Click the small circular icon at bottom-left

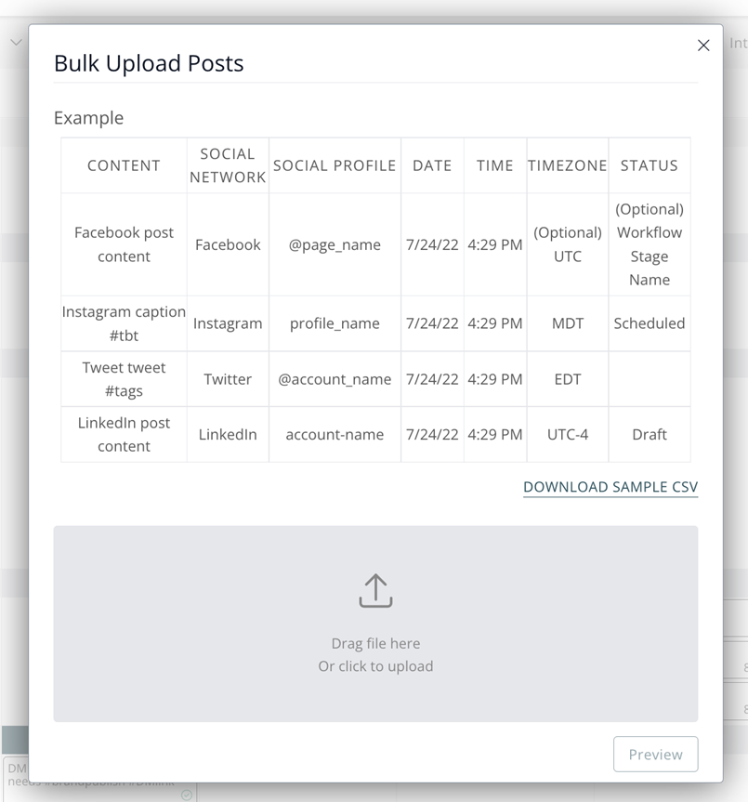pos(187,795)
